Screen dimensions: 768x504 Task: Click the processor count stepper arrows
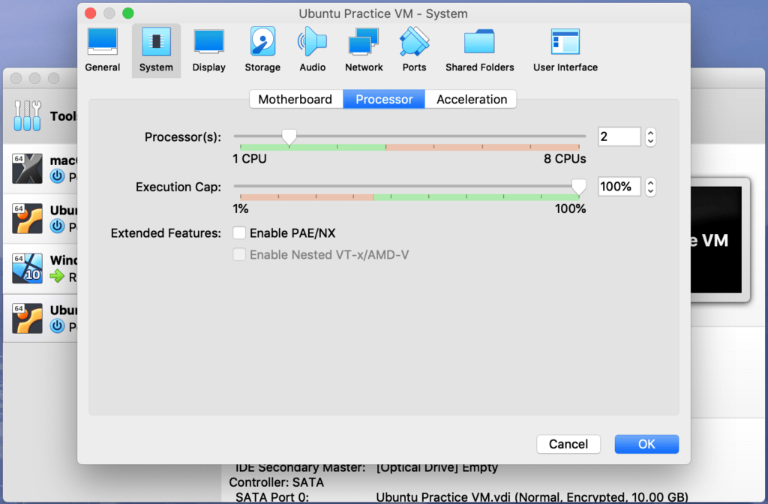tap(650, 136)
